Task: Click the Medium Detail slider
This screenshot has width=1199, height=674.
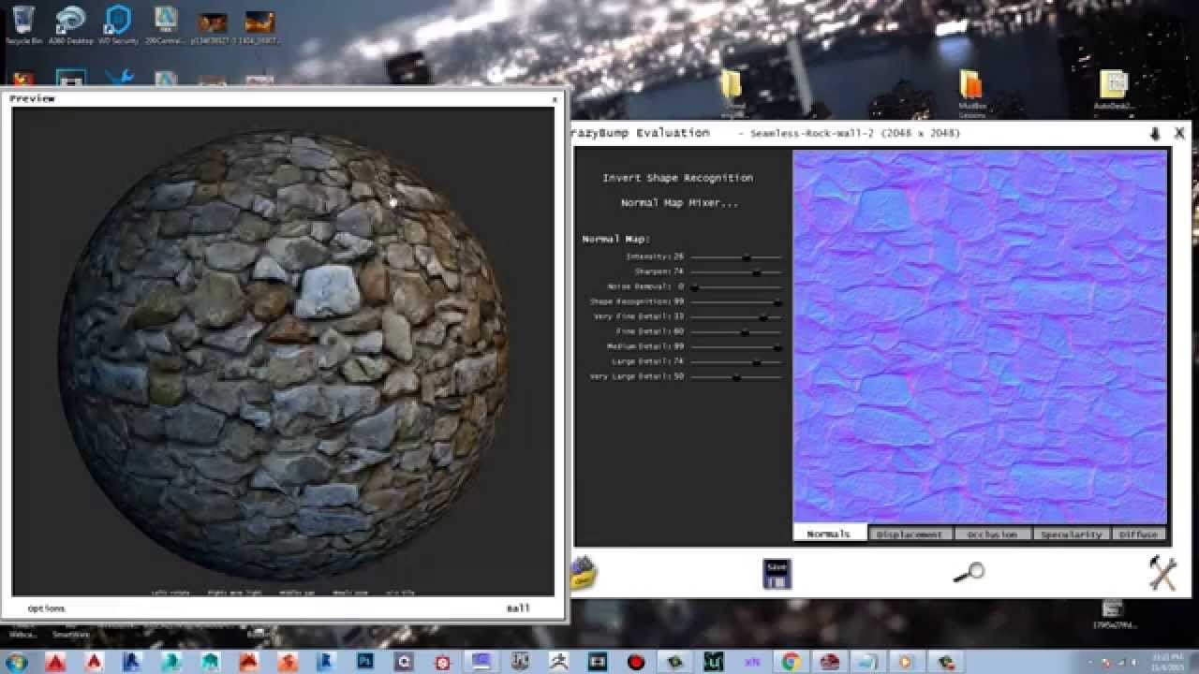Action: coord(735,346)
